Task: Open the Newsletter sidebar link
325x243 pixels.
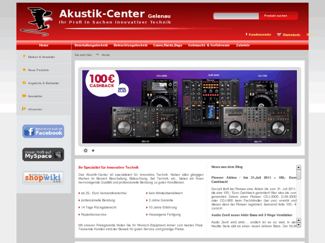Action: coord(35,96)
